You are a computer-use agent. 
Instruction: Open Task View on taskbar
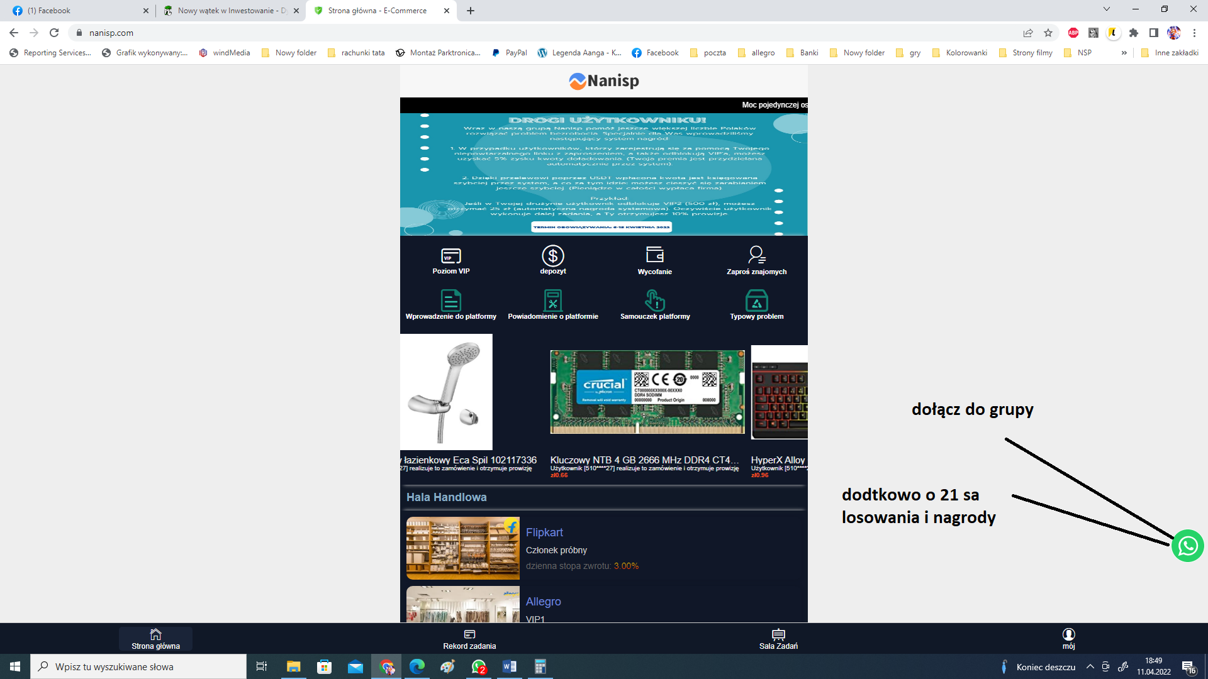tap(262, 666)
